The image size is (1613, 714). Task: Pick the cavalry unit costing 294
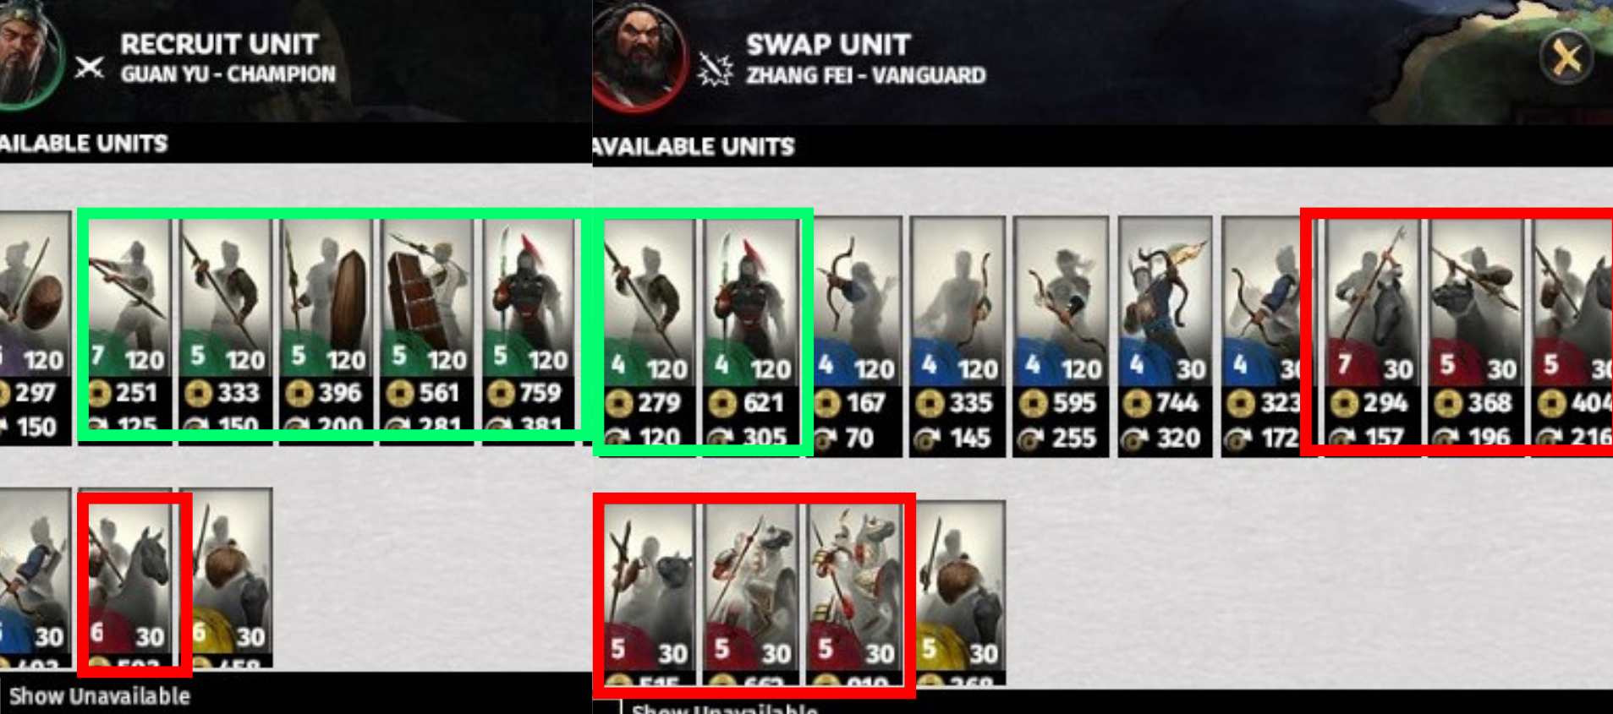pyautogui.click(x=1372, y=336)
